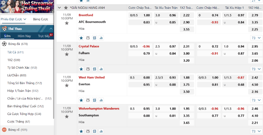The width and height of the screenshot is (263, 135).
Task: Bet Brentford match draw at 3.55
Action: click(x=187, y=29)
